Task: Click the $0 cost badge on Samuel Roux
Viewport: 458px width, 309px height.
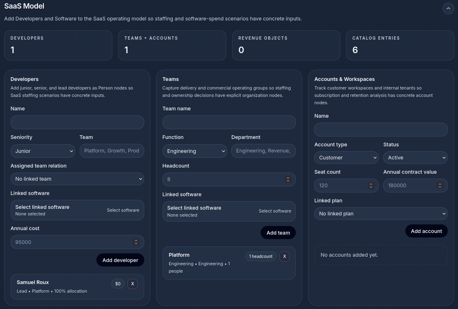Action: [118, 283]
